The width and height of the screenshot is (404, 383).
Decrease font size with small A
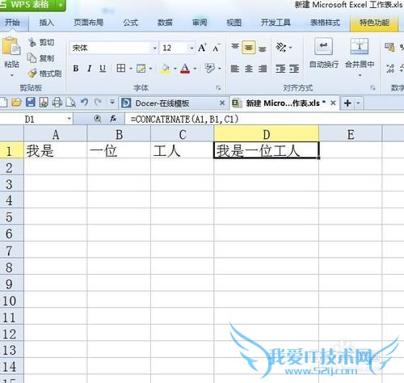pyautogui.click(x=216, y=48)
